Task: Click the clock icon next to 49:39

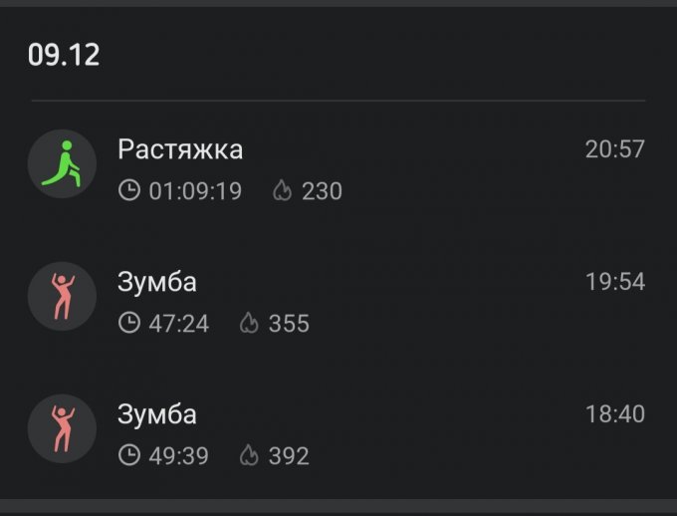Action: pos(129,455)
